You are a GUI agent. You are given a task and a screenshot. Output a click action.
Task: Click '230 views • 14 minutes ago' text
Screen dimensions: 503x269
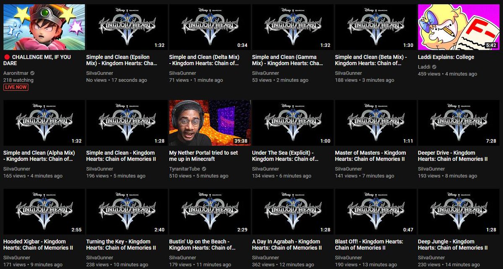coord(449,264)
